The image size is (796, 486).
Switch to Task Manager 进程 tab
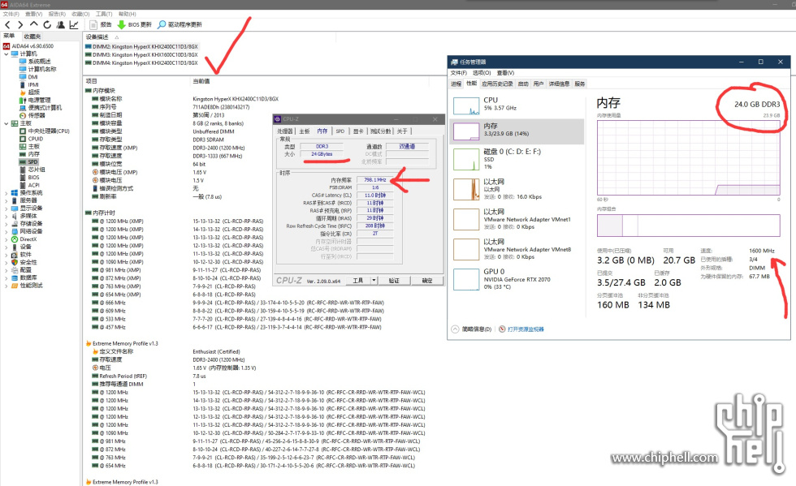pos(456,84)
